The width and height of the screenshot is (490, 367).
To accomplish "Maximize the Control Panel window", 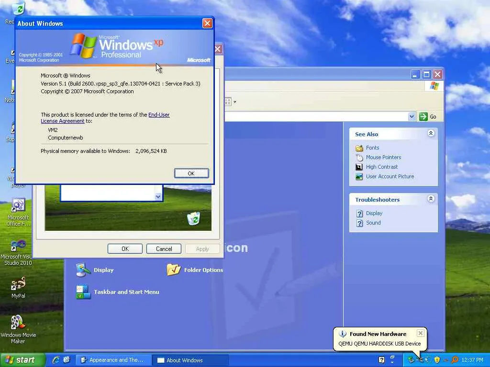I will pos(426,74).
